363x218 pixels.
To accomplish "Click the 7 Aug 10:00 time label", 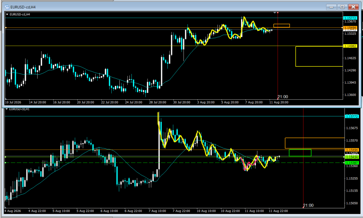I will [x=157, y=211].
